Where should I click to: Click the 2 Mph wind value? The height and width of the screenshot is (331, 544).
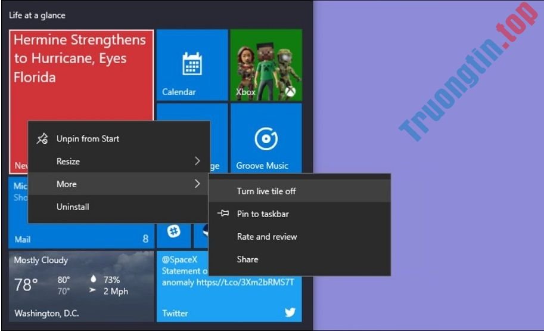pos(116,292)
